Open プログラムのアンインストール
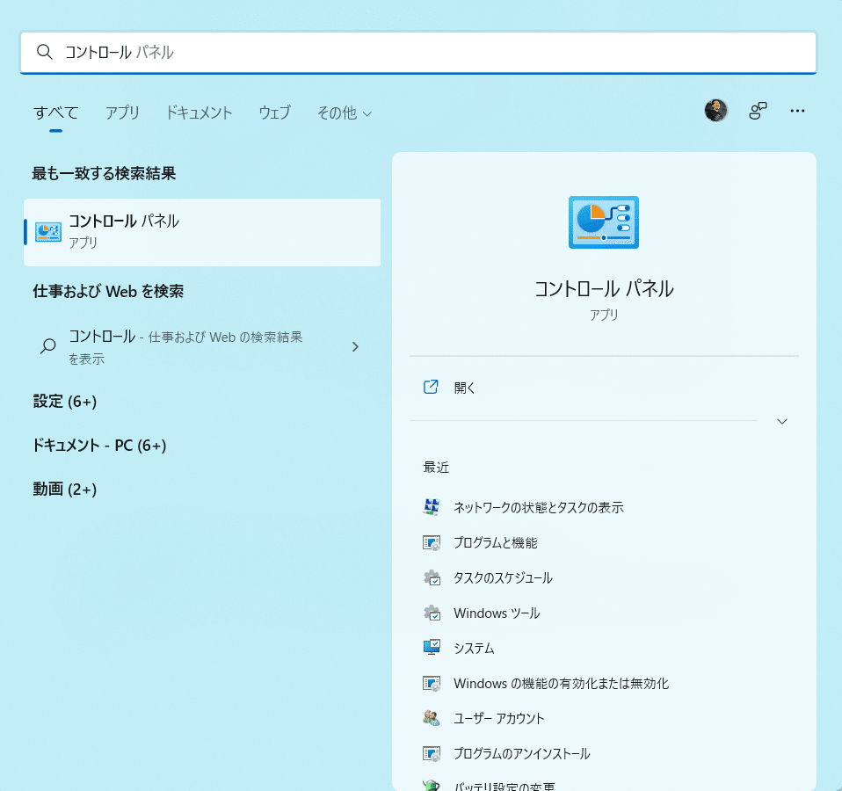The height and width of the screenshot is (791, 842). (x=521, y=754)
